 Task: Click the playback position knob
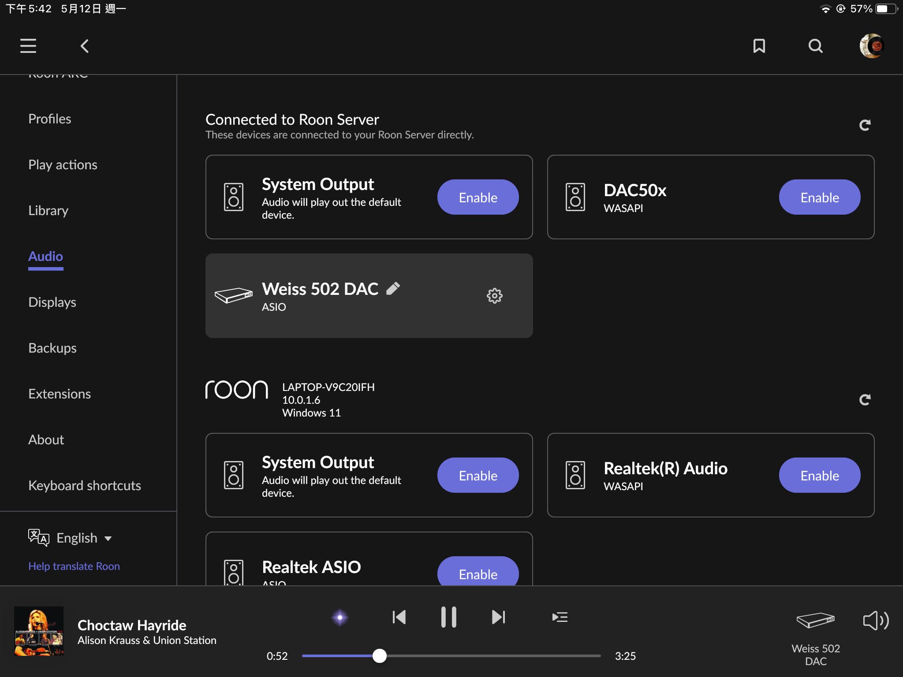[x=379, y=656]
